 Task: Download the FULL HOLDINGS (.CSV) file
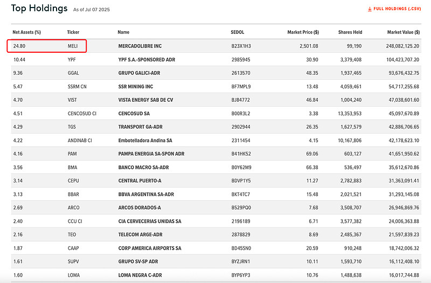tap(394, 9)
